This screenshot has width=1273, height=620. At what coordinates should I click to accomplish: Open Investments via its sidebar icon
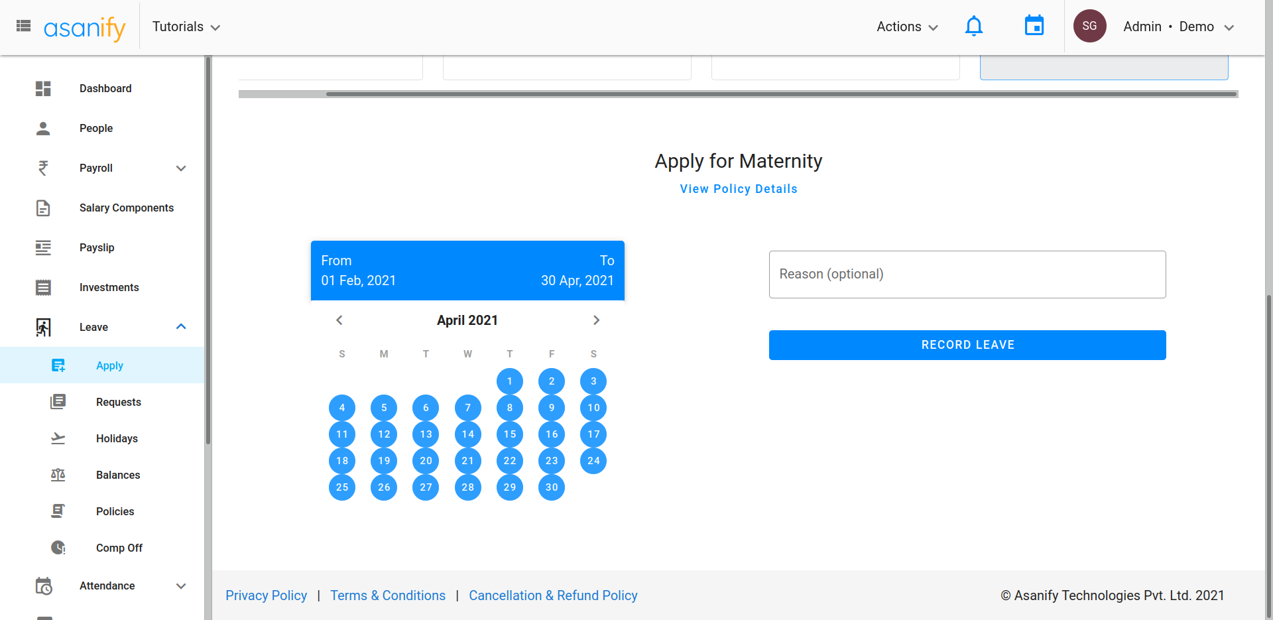(43, 287)
